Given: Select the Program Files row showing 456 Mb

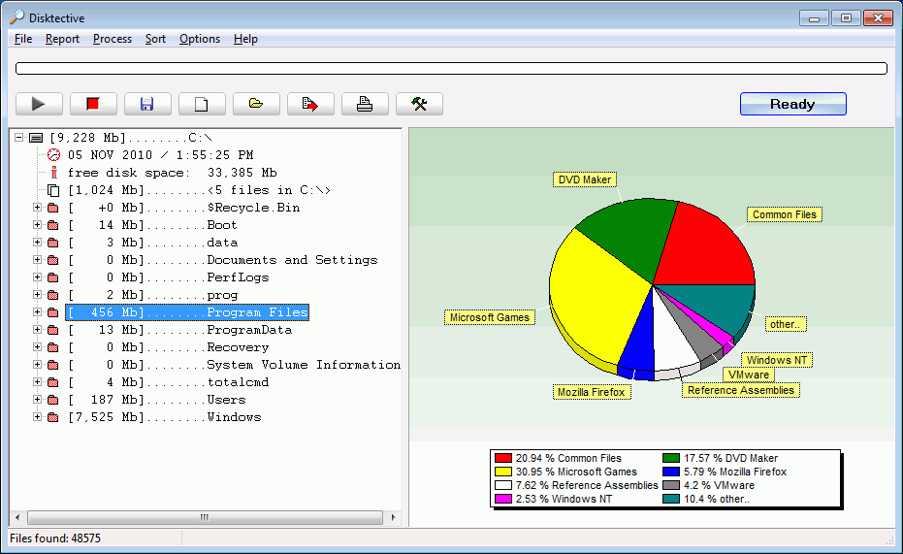Looking at the screenshot, I should [x=187, y=312].
